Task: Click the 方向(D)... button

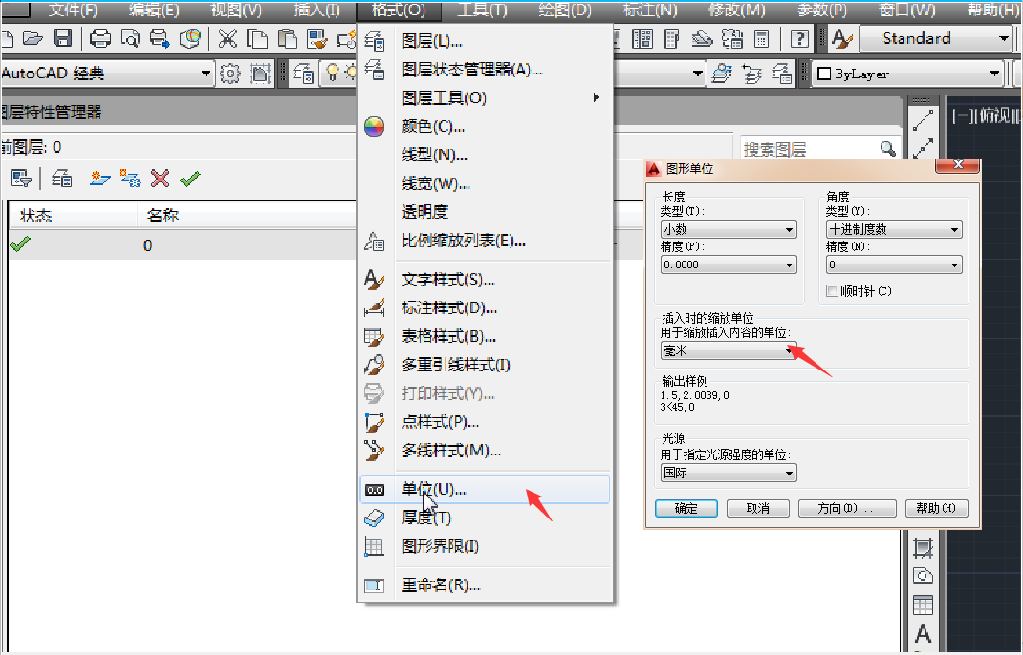Action: coord(847,508)
